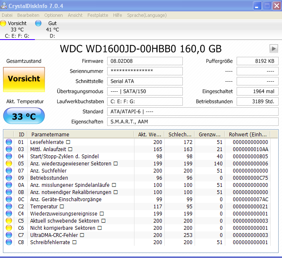Click the Eingeschaltet value 1964 mal
Viewport: 282px width, 258px height.
pyautogui.click(x=258, y=91)
